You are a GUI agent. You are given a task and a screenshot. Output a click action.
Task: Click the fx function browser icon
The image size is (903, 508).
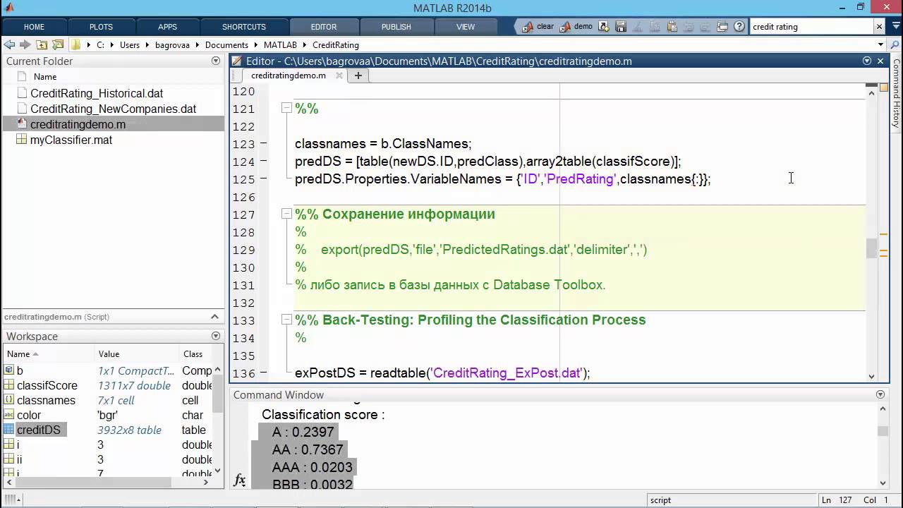(x=240, y=480)
